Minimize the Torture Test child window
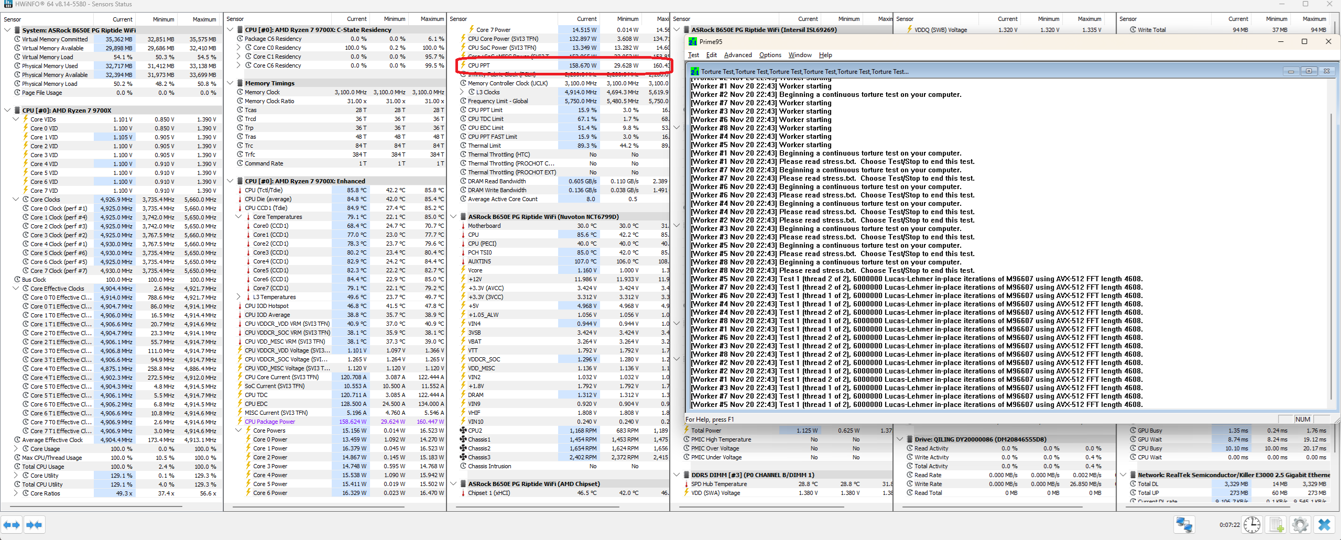The width and height of the screenshot is (1341, 540). coord(1291,71)
